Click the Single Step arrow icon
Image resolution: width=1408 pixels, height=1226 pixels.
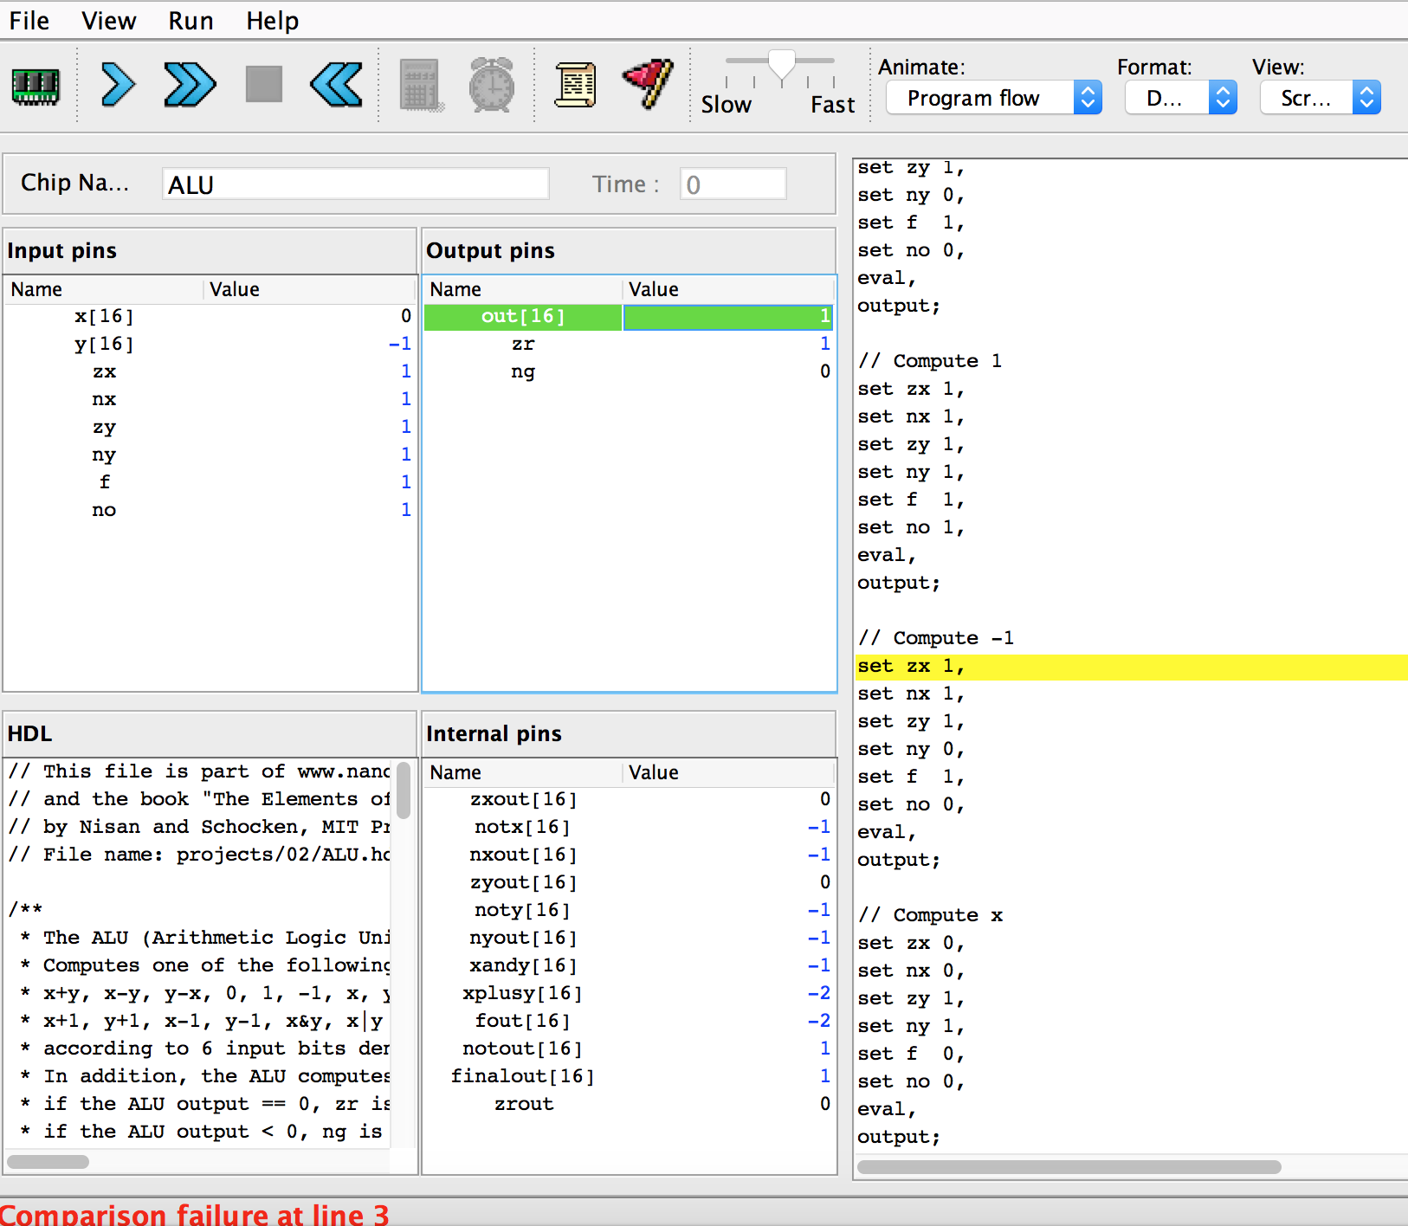(x=118, y=86)
